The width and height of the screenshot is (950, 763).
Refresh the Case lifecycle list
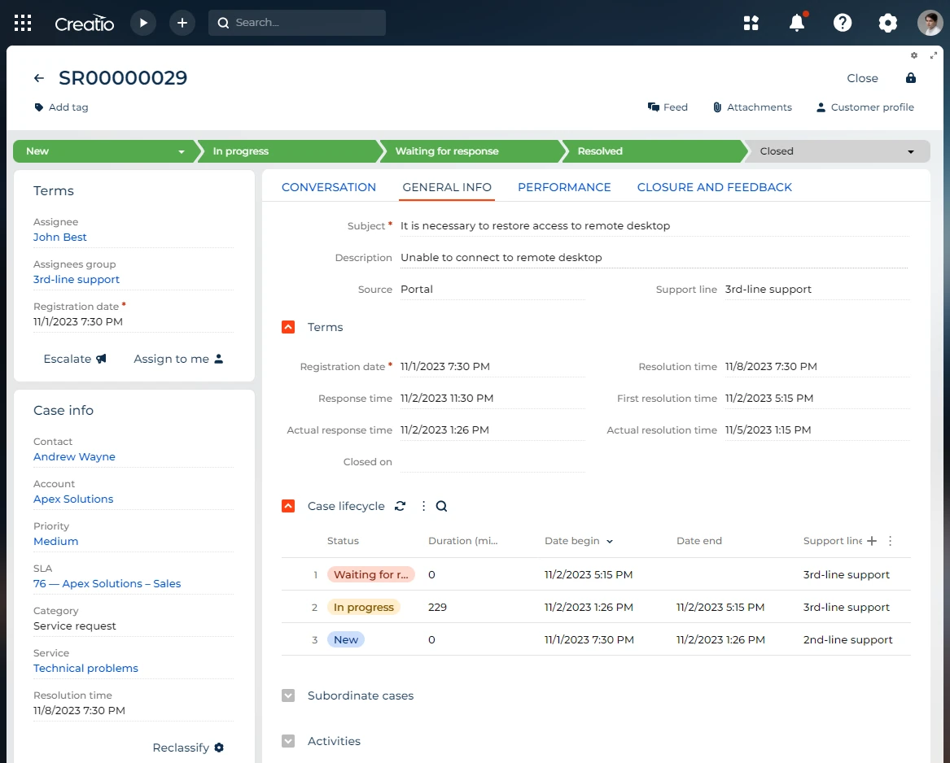click(x=400, y=506)
